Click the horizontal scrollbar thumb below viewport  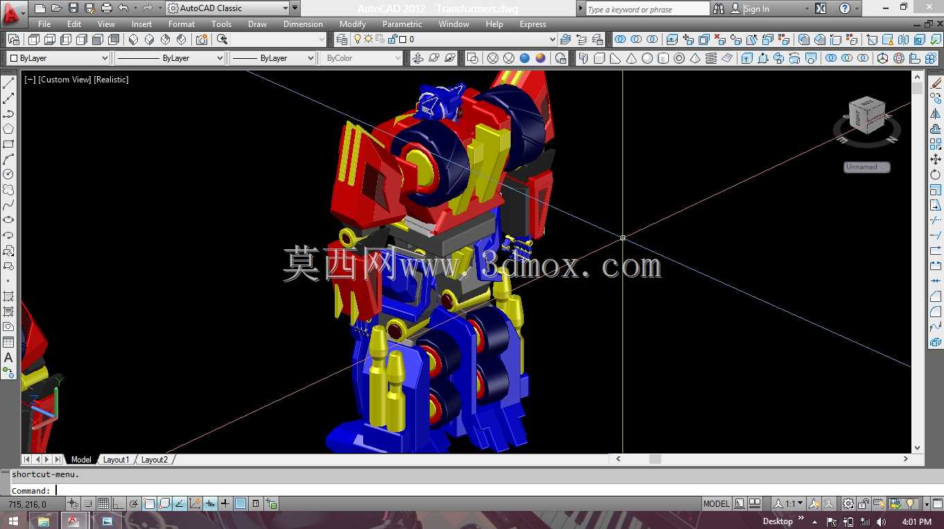click(655, 459)
